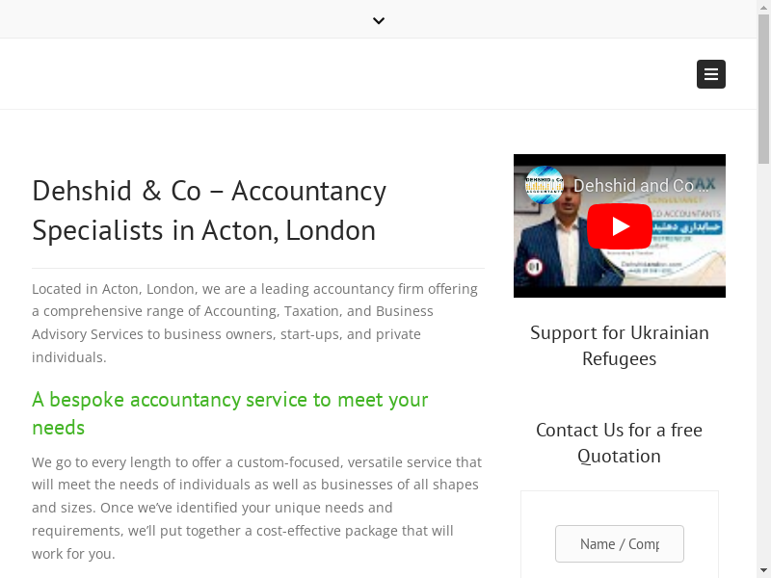This screenshot has width=771, height=578.
Task: Click the blue Persian text banner in thumbnail
Action: coord(687,227)
